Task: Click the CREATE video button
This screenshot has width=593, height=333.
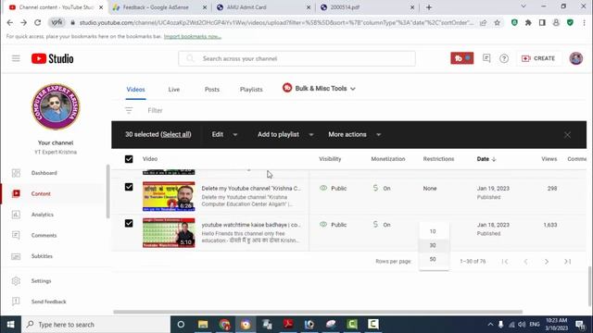Action: pos(538,58)
